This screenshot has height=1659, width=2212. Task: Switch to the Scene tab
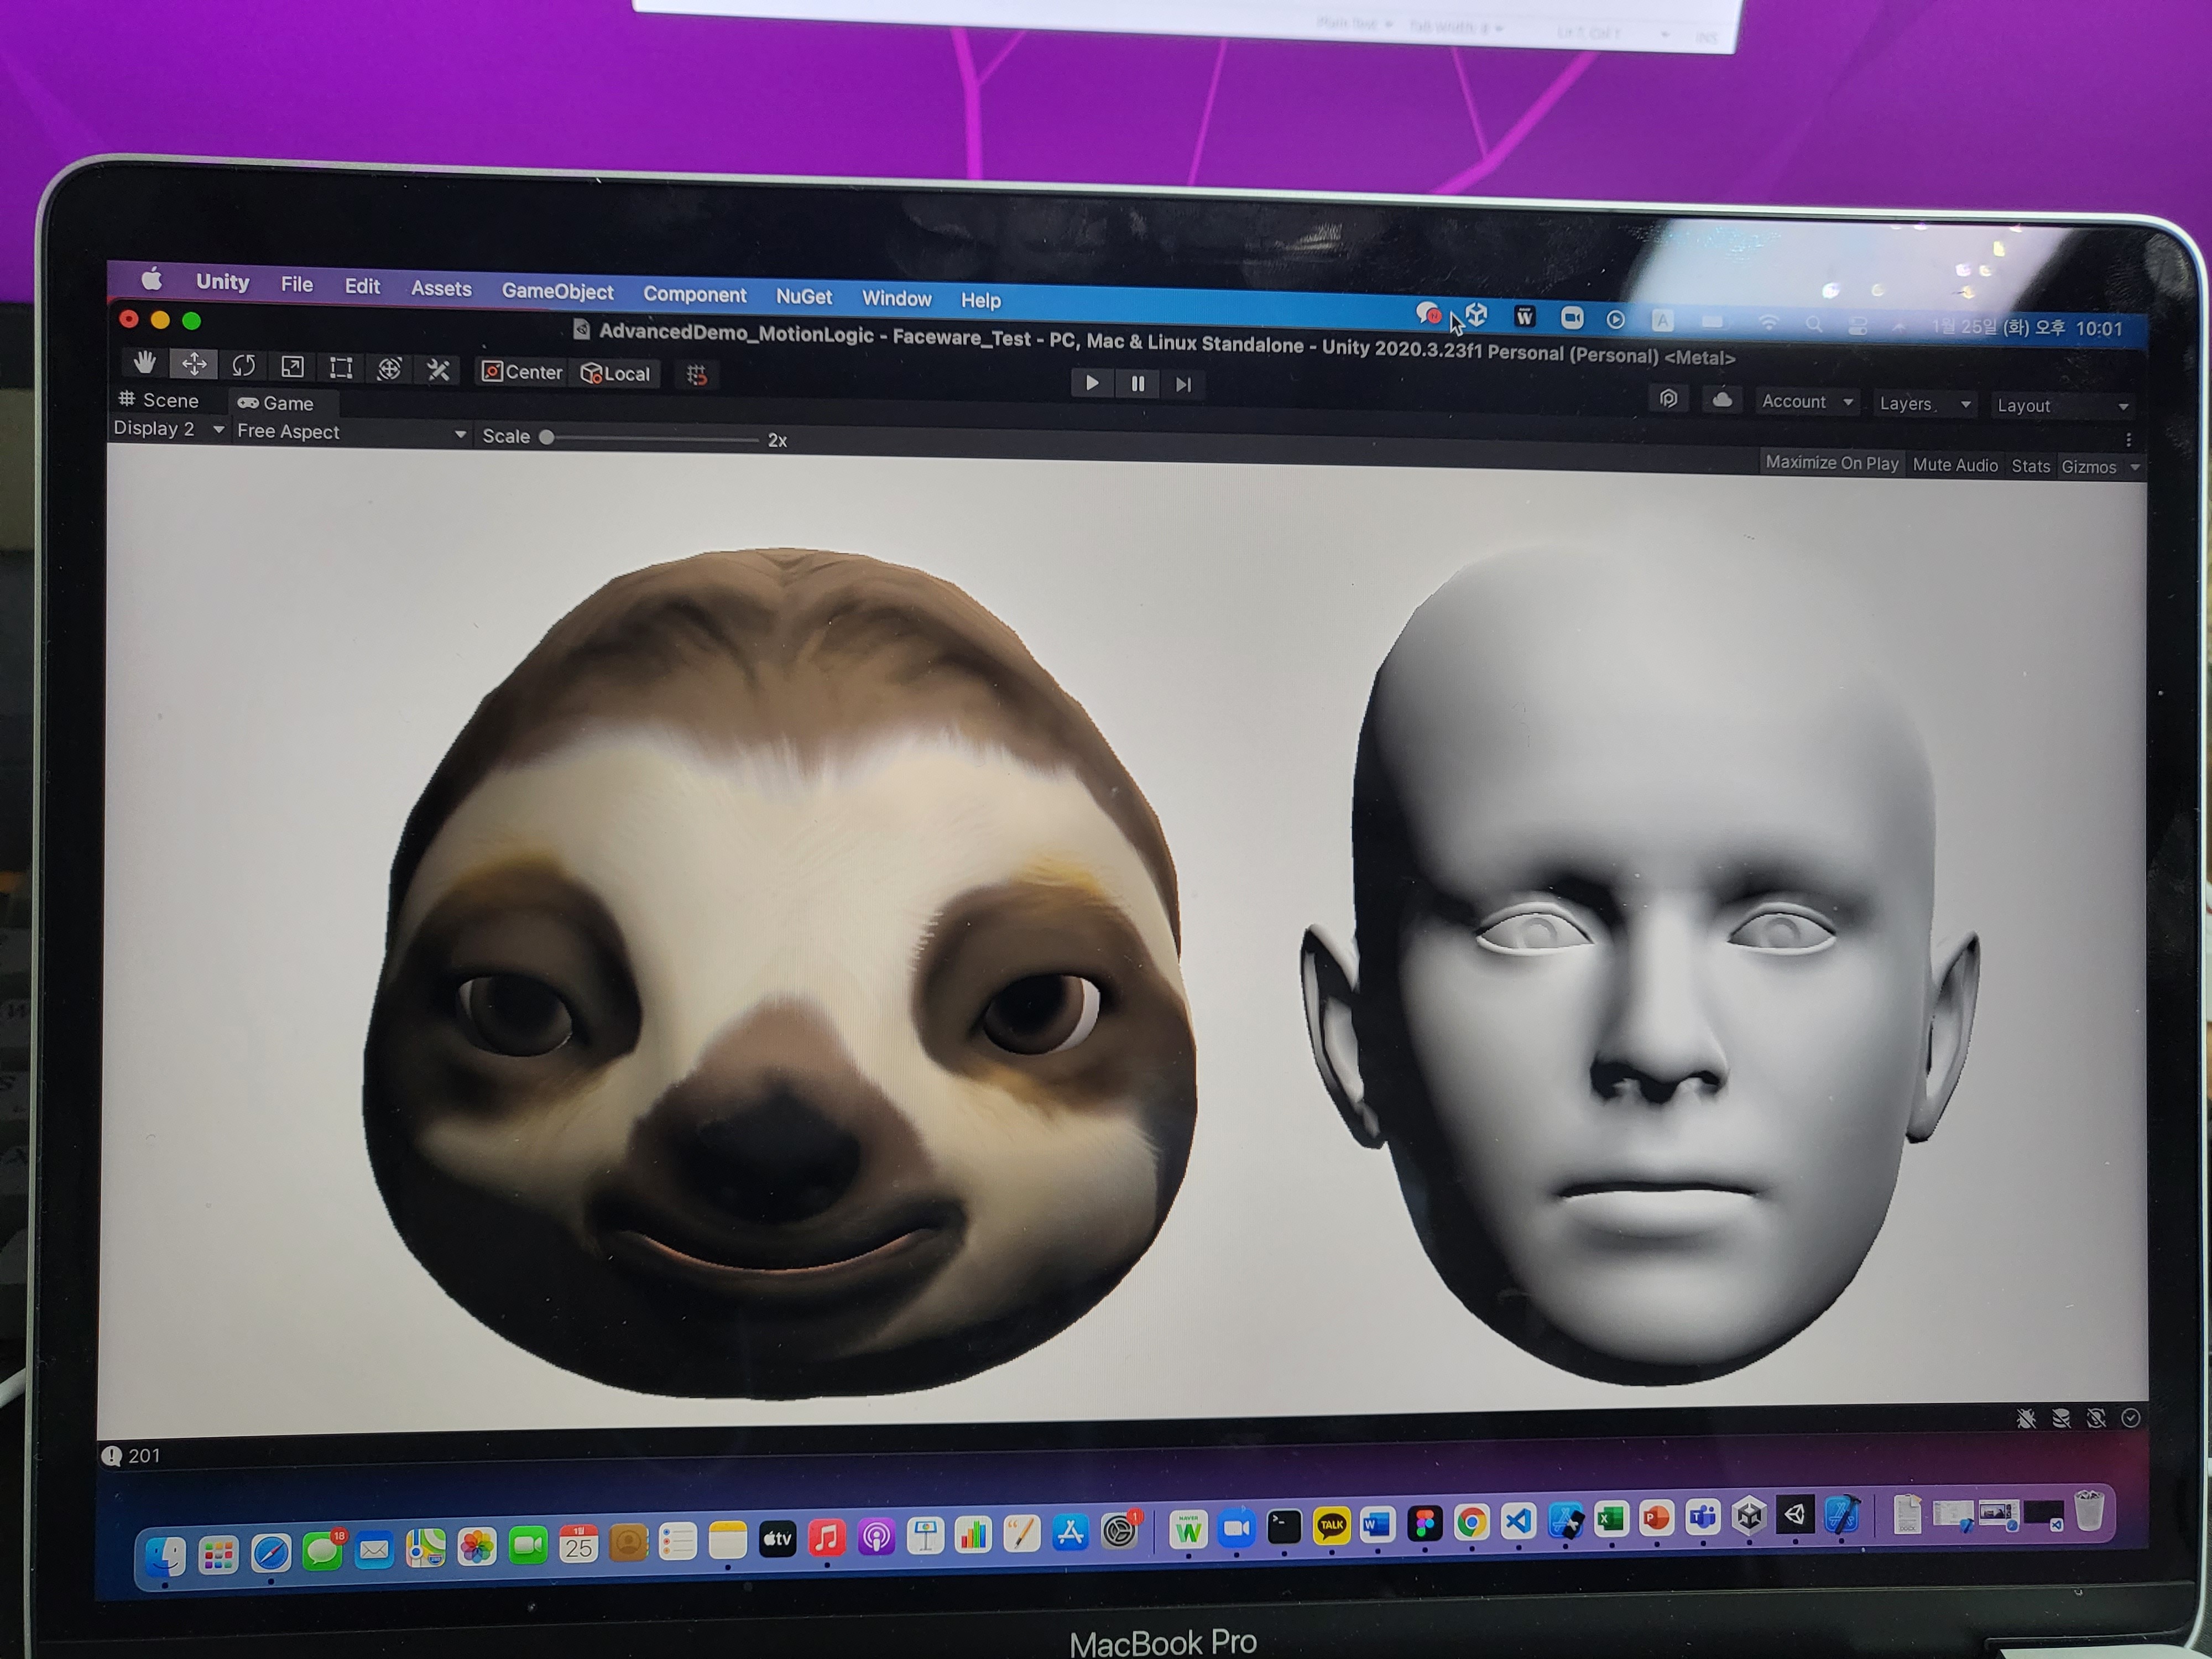tap(160, 400)
